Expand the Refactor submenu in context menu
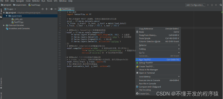Screen dimensions: 223x99 click(x=158, y=45)
